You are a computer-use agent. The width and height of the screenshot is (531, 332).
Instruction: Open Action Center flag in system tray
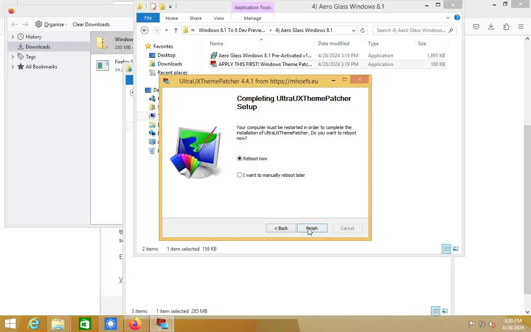pos(472,324)
